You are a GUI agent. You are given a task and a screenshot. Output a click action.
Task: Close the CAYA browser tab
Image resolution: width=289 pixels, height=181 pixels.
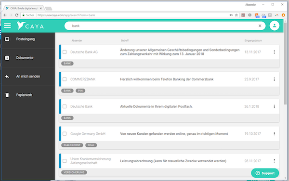coord(41,8)
